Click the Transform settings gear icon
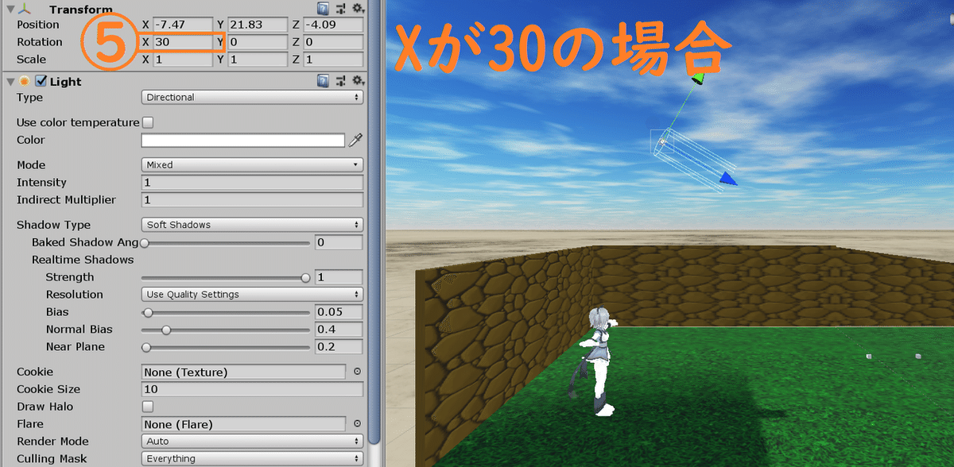 tap(358, 9)
